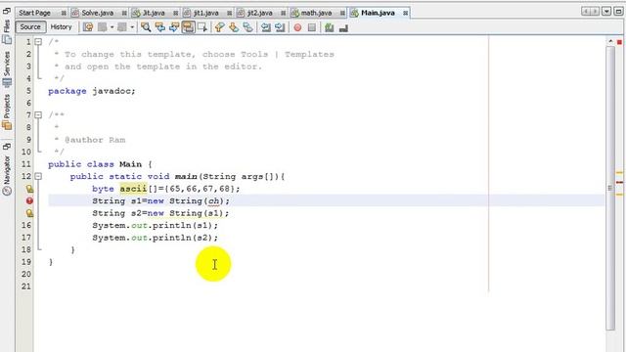Click the Maximize editor window icon

click(618, 11)
